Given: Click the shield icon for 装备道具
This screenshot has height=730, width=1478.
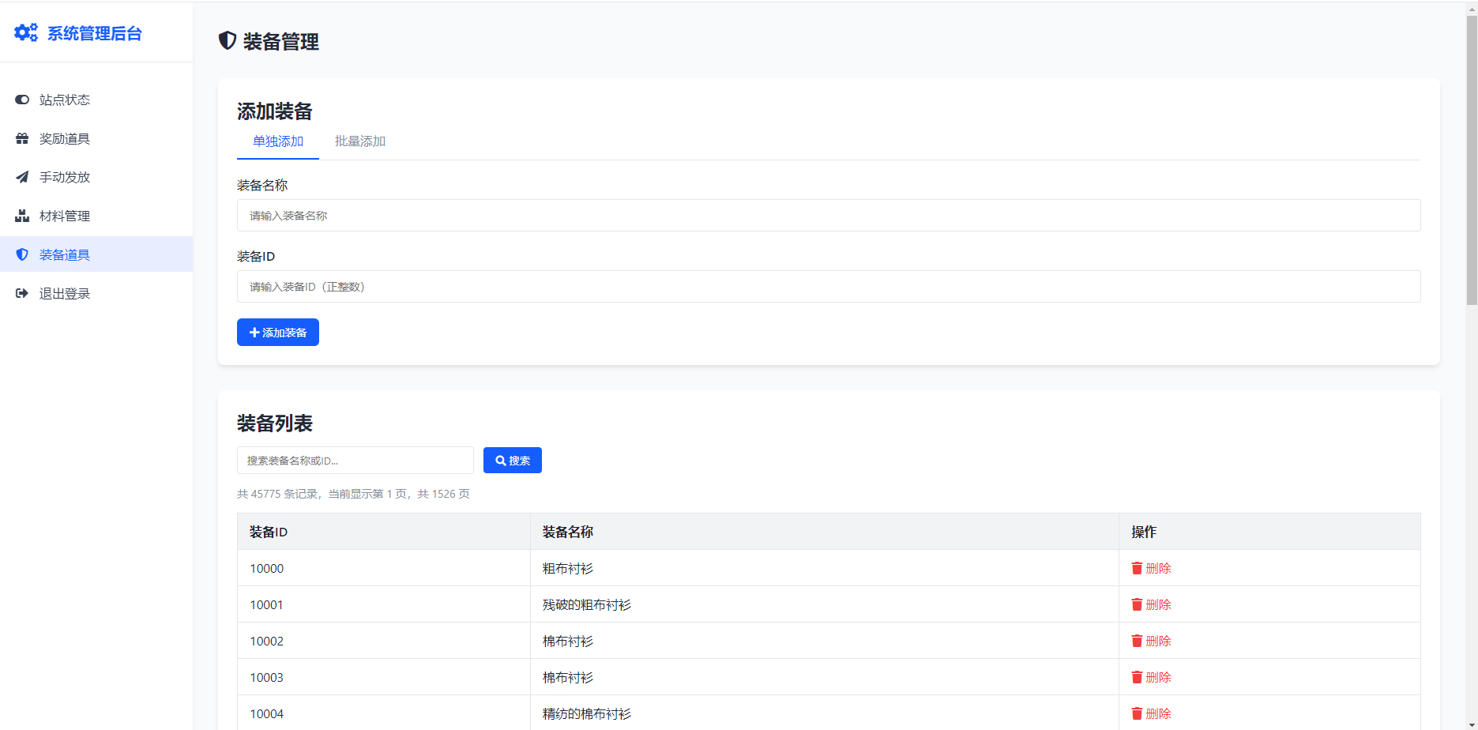Looking at the screenshot, I should click(22, 254).
